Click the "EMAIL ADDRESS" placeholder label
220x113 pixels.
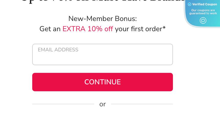click(58, 50)
